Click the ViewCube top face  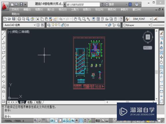tap(148, 37)
